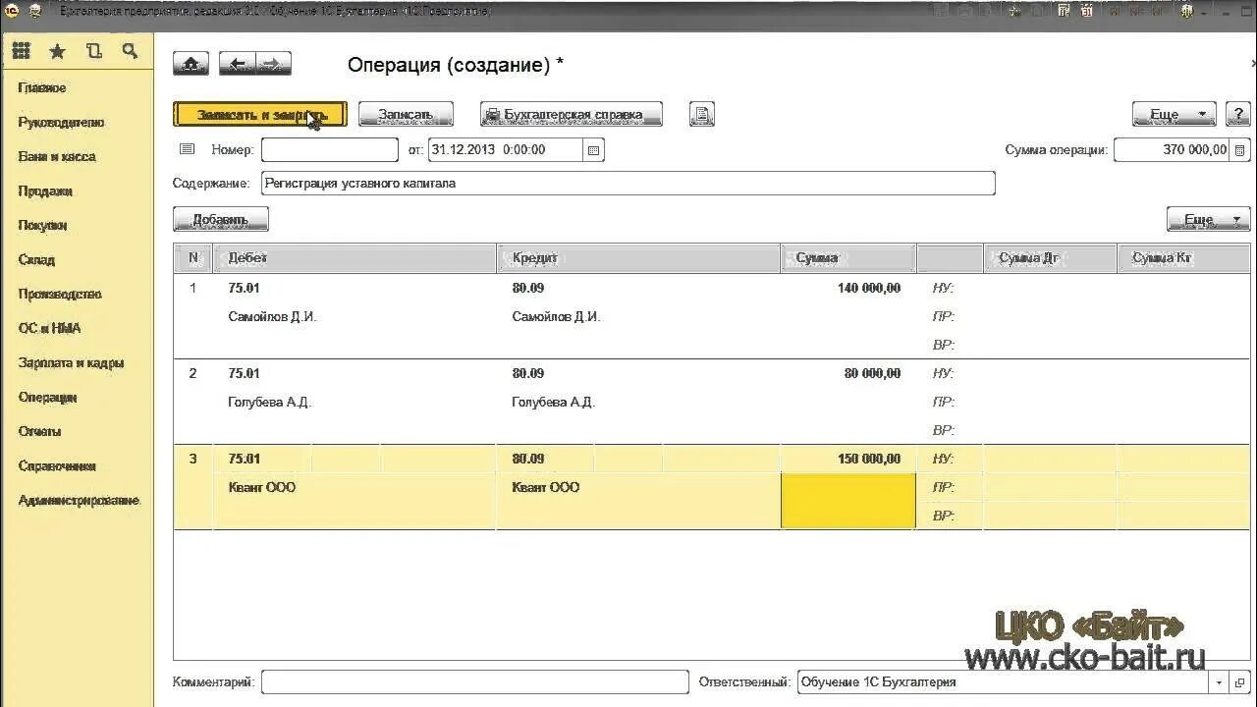This screenshot has height=707, width=1257.
Task: Click the Кредит column header
Action: [x=638, y=258]
